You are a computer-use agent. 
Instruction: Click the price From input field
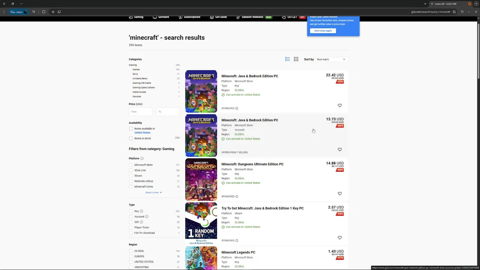(140, 112)
